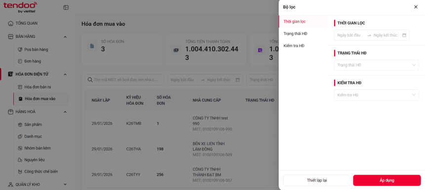The width and height of the screenshot is (425, 190).
Task: Open the Trạng thái HĐ dropdown in filter panel
Action: (376, 65)
